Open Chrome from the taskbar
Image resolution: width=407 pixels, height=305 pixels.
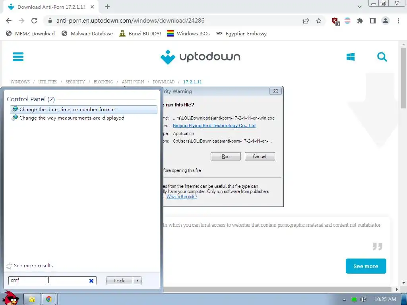click(x=48, y=299)
